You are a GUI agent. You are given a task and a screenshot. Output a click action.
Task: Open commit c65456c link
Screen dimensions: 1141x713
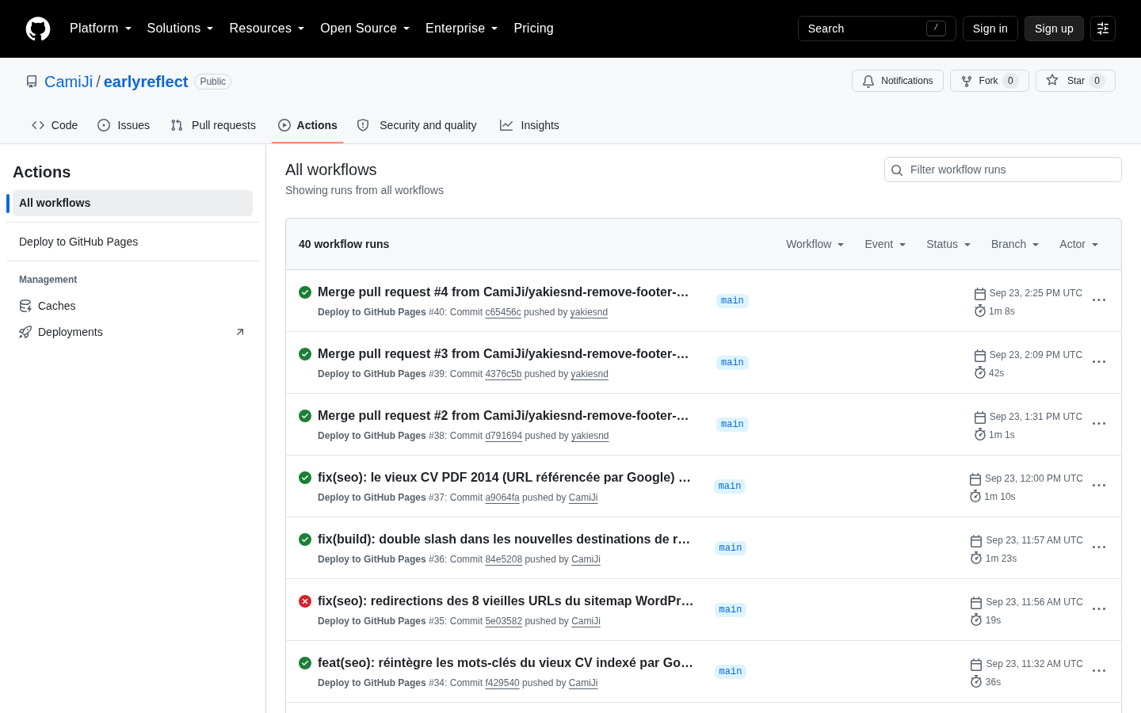(503, 312)
